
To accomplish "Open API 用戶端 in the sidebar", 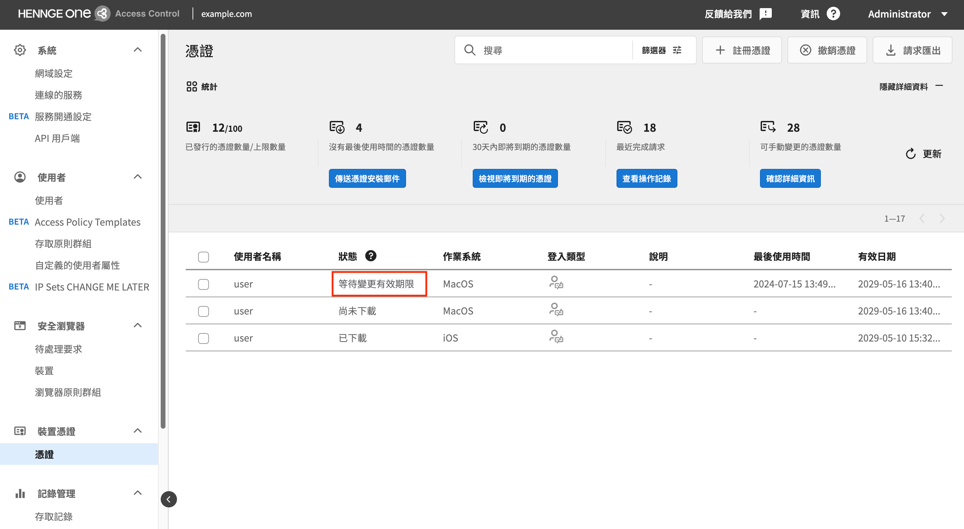I will pyautogui.click(x=57, y=138).
